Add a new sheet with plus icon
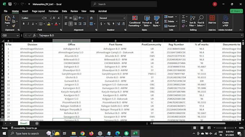 [37, 123]
